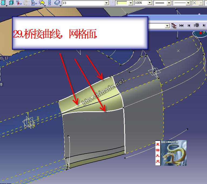Click the greyed-out chain link icon
Viewport: 207px width, 184px height.
[26, 2]
